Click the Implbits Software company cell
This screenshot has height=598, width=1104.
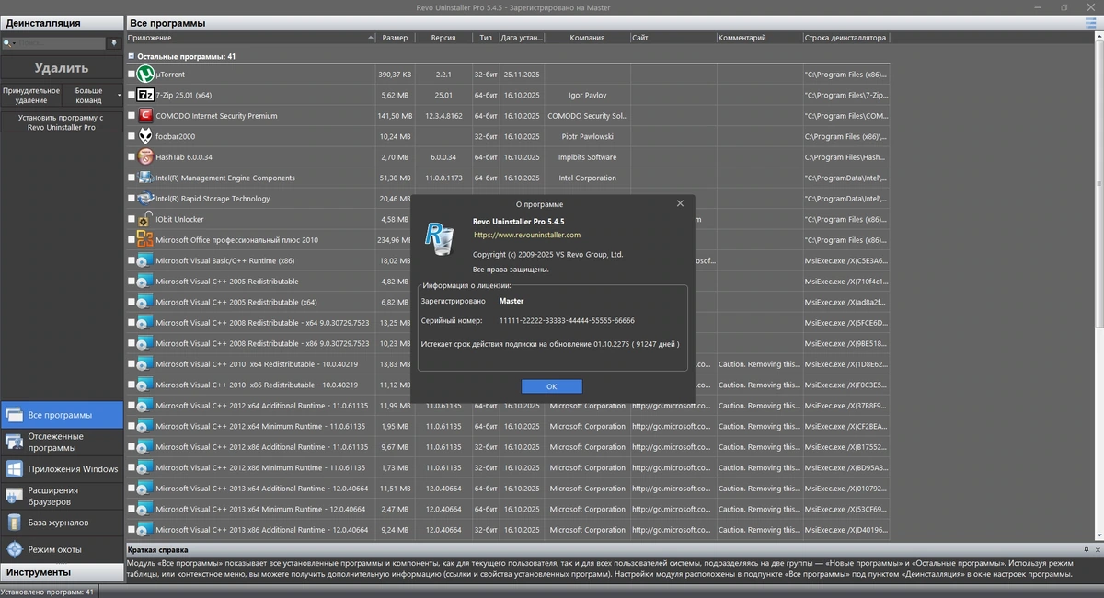tap(587, 157)
